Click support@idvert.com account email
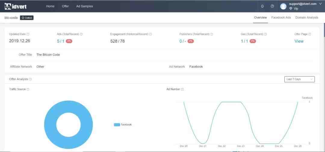Viewport: 325px width, 152px height. [x=303, y=4]
